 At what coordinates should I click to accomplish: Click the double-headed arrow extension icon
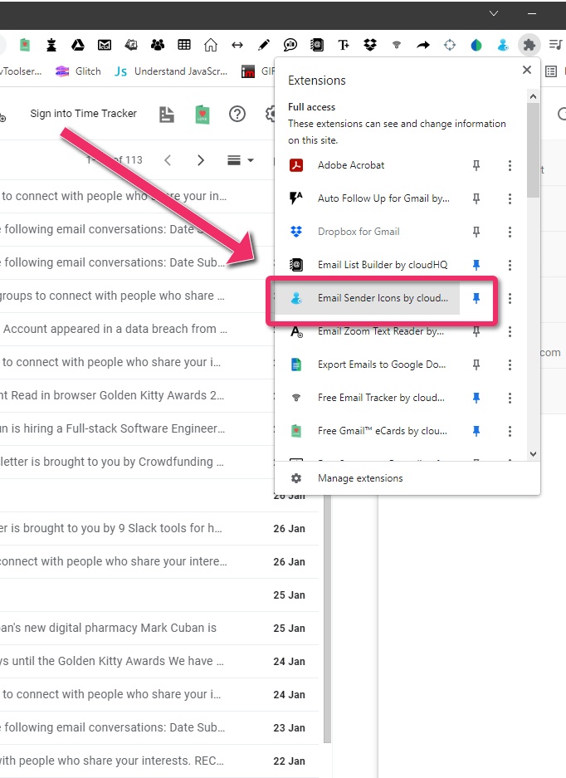tap(237, 45)
